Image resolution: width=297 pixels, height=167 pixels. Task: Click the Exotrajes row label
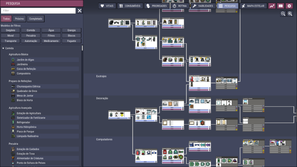click(101, 76)
